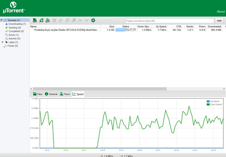The image size is (226, 157).
Task: Toggle the Up Speed legend swatch
Action: [208, 101]
